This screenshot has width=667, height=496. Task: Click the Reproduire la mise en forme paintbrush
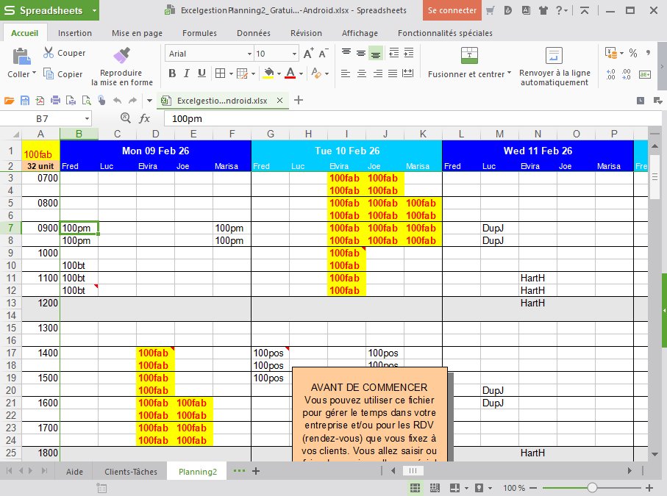[x=121, y=57]
